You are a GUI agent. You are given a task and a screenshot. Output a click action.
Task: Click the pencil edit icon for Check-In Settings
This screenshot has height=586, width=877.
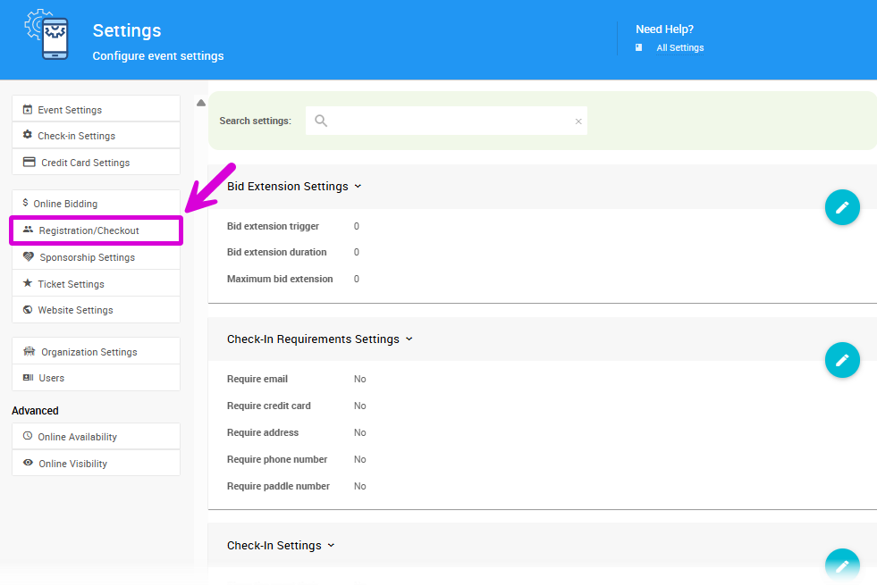tap(841, 565)
